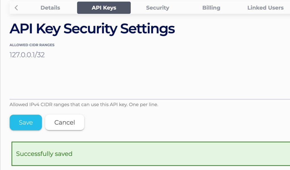Open the Linked Users tab

265,8
